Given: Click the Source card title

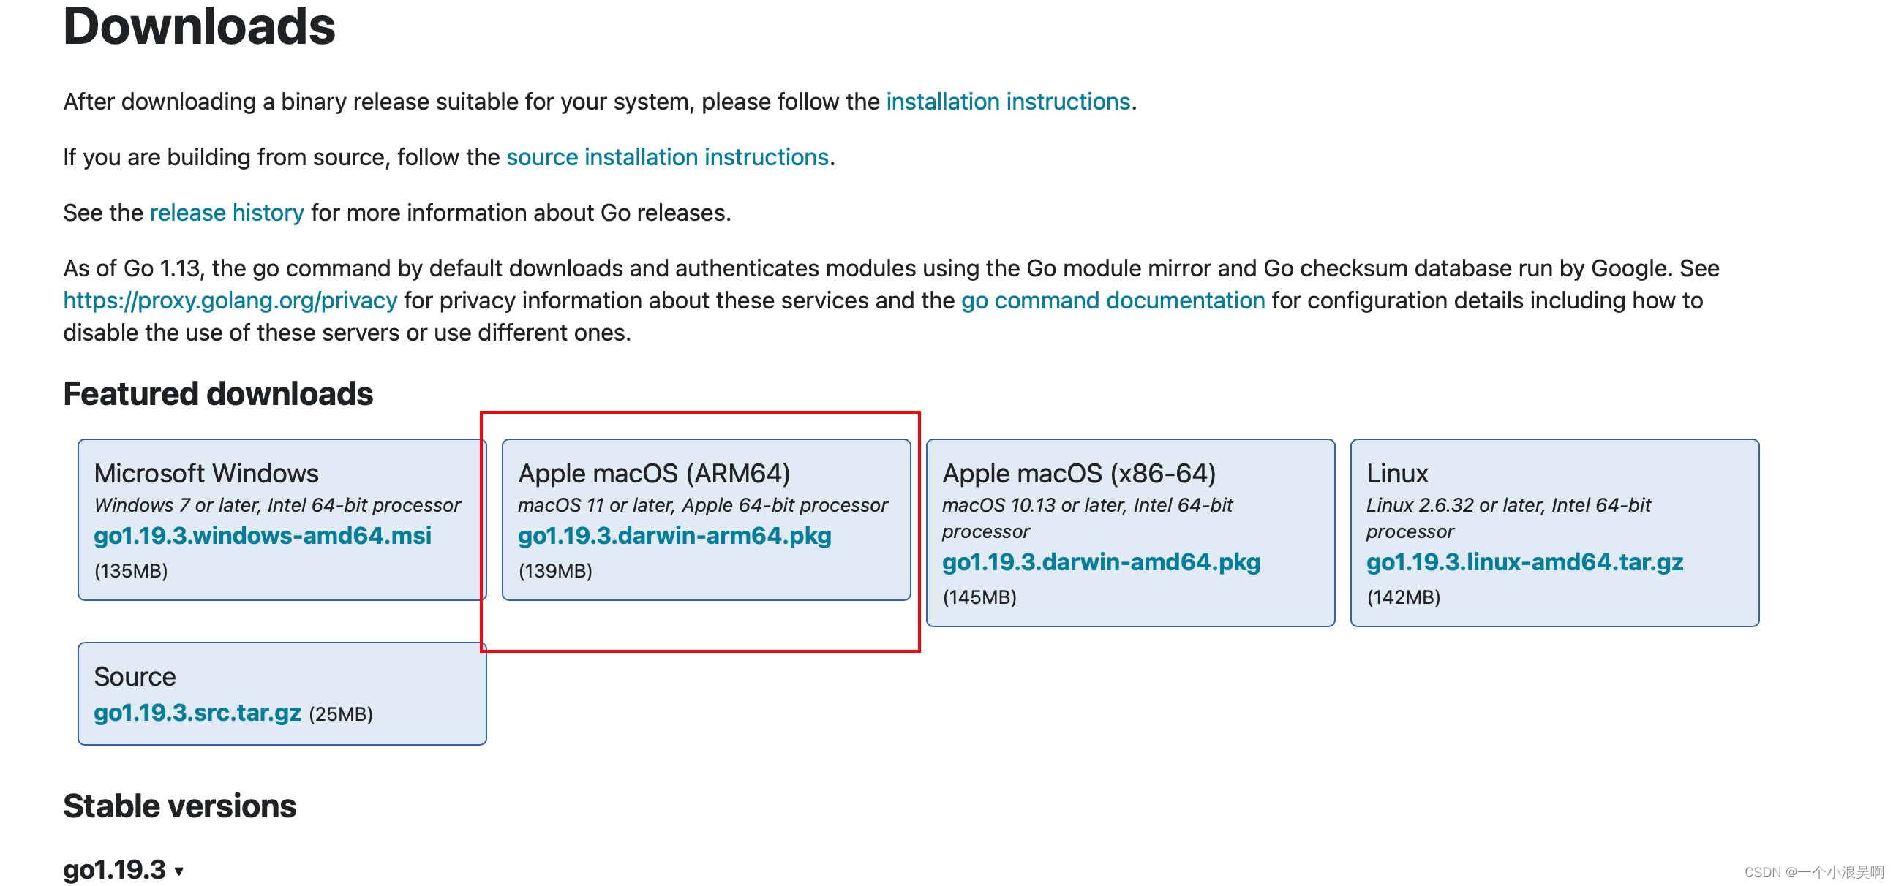Looking at the screenshot, I should pos(135,676).
